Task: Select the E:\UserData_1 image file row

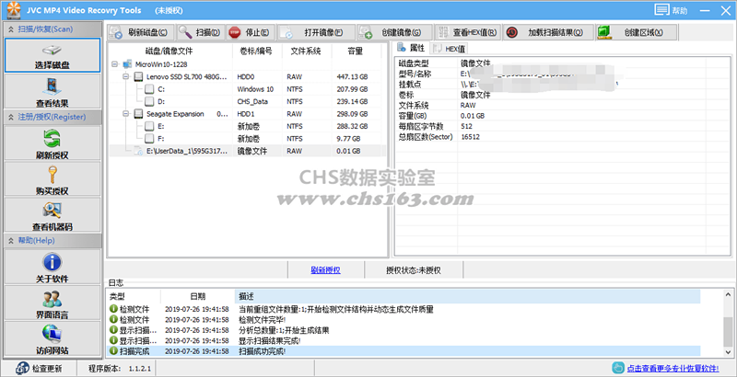Action: pyautogui.click(x=247, y=151)
